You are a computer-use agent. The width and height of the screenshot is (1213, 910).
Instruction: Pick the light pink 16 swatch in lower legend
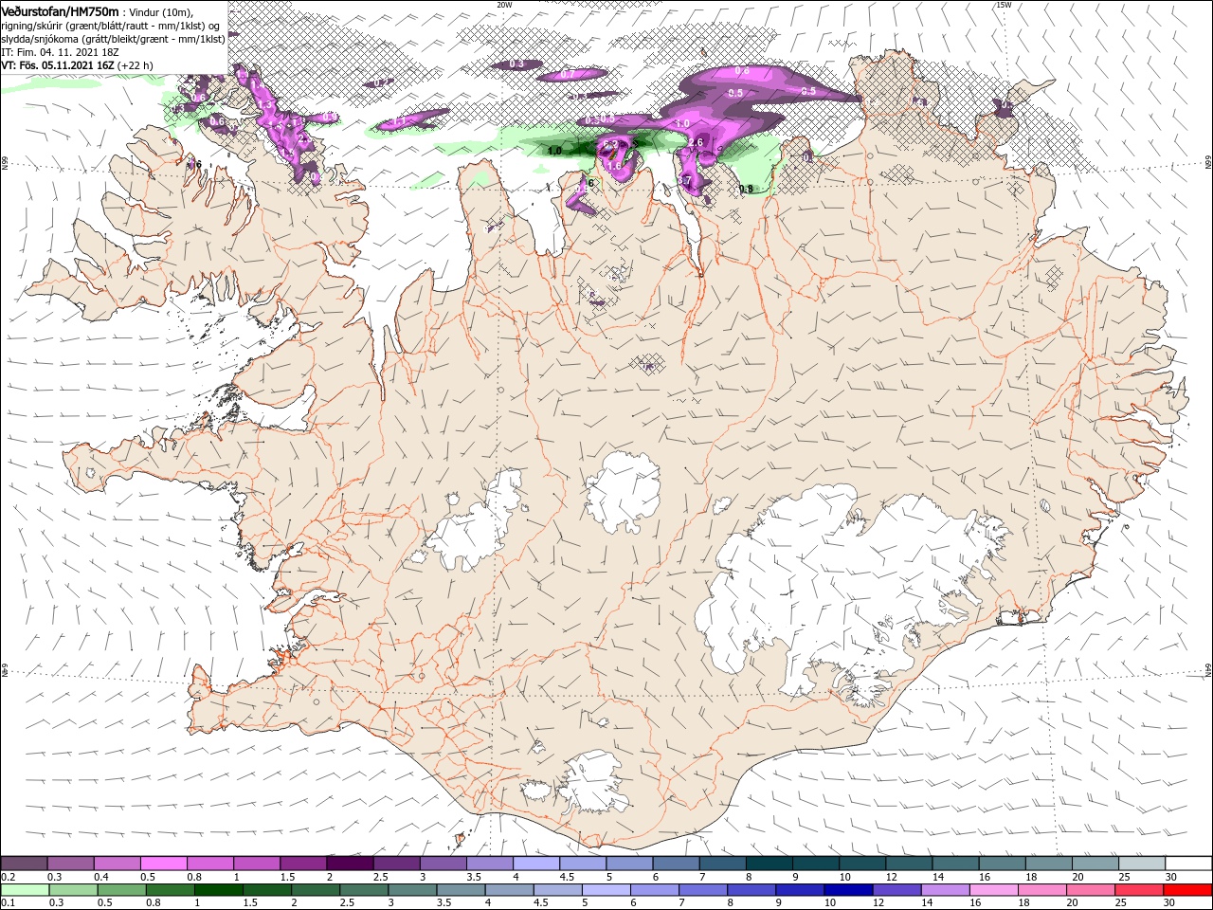pos(993,890)
